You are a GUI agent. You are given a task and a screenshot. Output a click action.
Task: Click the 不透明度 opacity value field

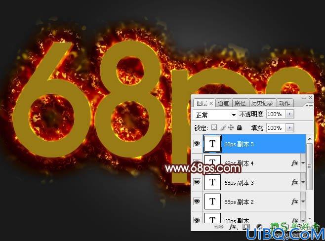(x=276, y=114)
